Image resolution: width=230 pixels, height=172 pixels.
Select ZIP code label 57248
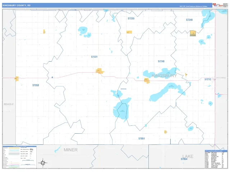click(x=189, y=20)
